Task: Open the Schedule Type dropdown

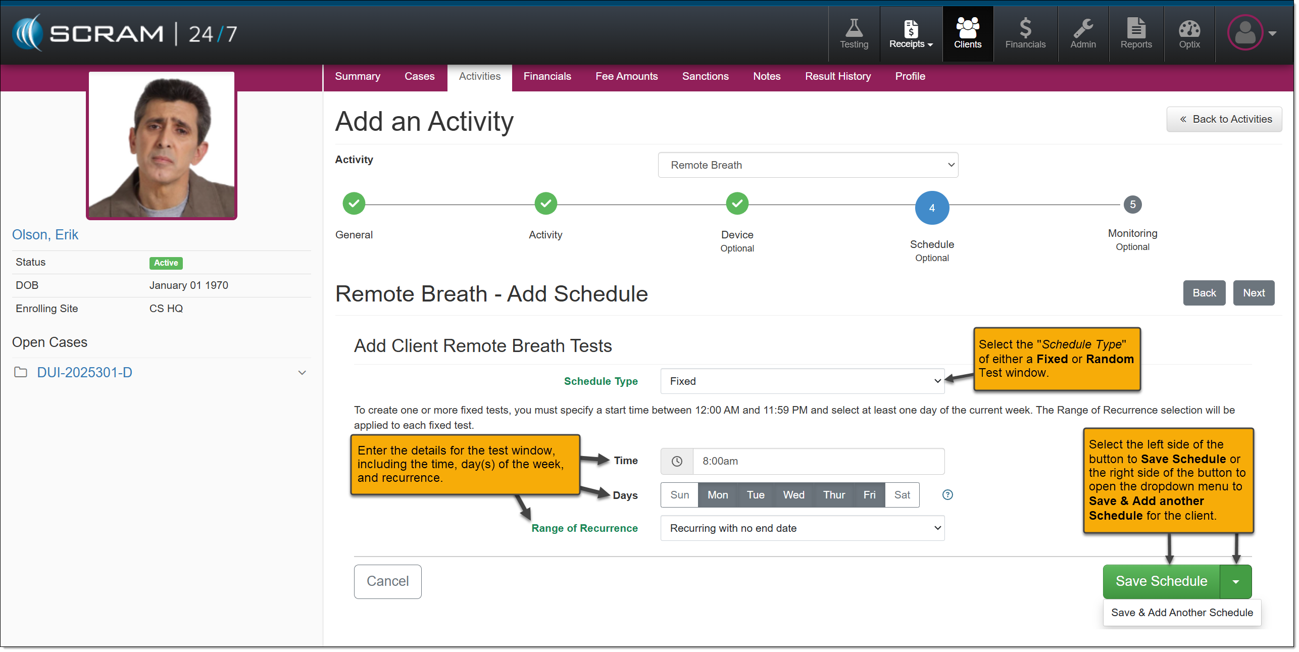Action: [802, 381]
